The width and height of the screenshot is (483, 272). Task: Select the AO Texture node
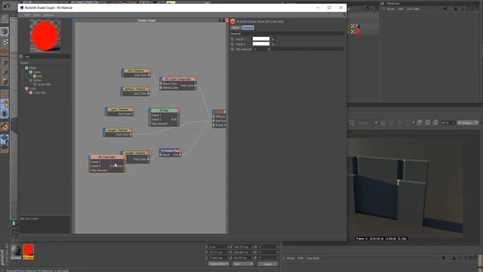[136, 70]
